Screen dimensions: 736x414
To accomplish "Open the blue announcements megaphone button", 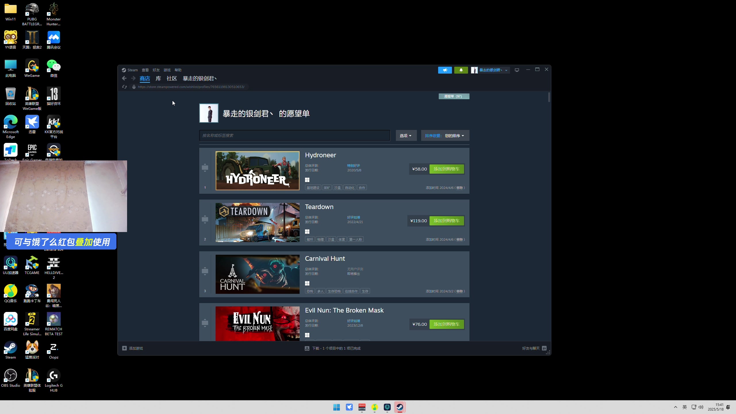I will pos(445,70).
